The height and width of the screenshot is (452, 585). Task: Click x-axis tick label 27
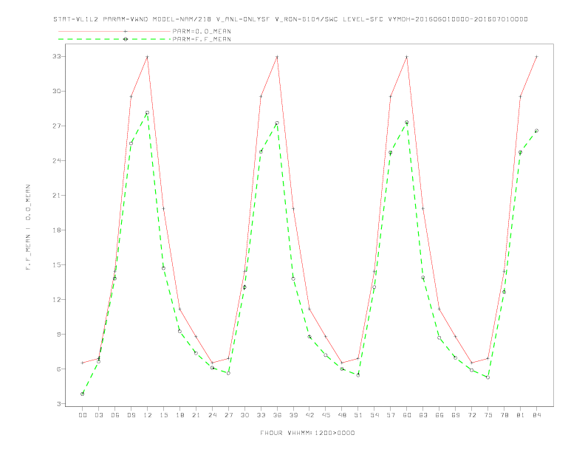coord(228,415)
